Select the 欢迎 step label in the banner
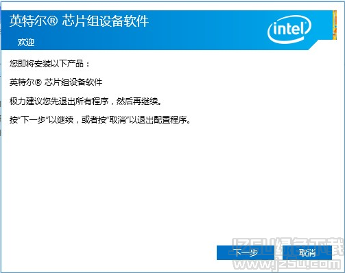The width and height of the screenshot is (345, 273). [x=26, y=43]
